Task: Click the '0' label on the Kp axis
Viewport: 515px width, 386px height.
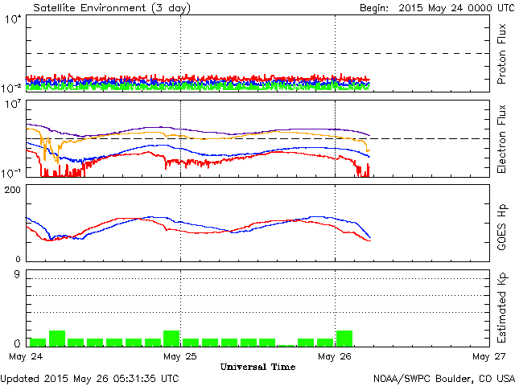Action: click(x=17, y=343)
